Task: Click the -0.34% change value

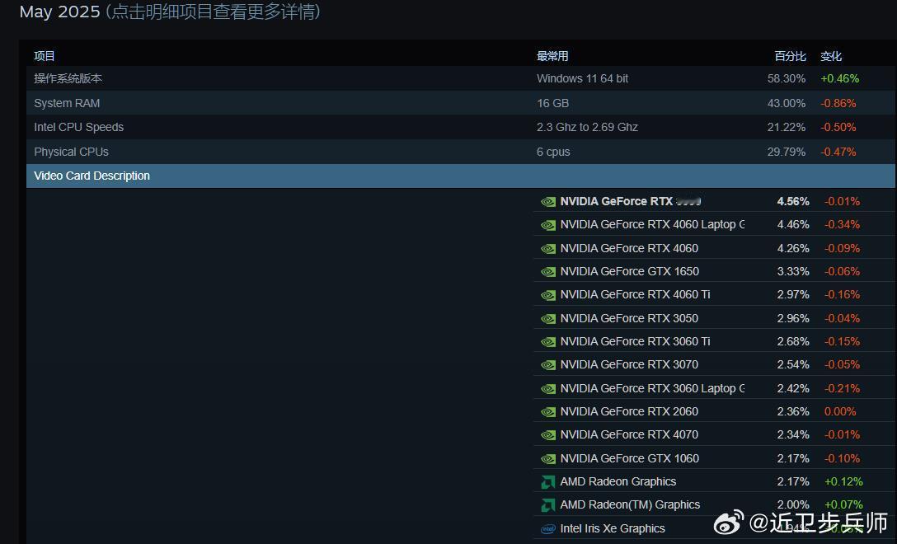Action: pos(842,225)
